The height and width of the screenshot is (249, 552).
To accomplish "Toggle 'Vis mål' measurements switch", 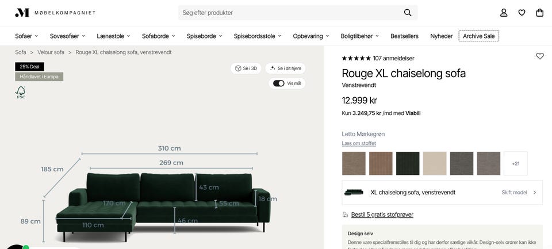I will click(x=278, y=83).
